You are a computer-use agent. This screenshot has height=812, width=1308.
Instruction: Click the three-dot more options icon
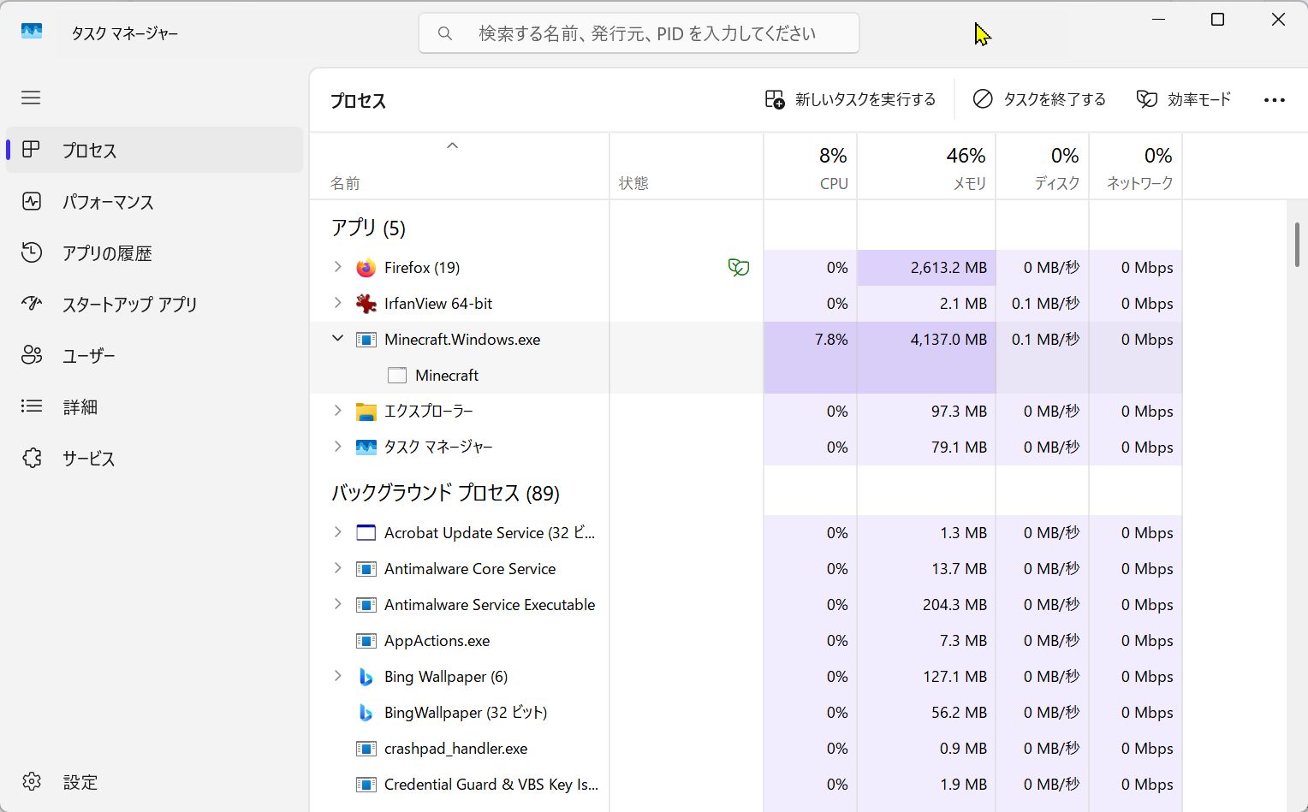click(1274, 100)
